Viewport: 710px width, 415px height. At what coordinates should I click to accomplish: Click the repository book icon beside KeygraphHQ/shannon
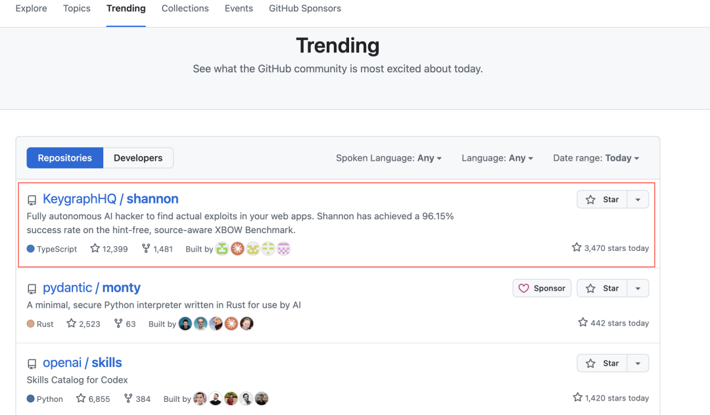pyautogui.click(x=32, y=199)
